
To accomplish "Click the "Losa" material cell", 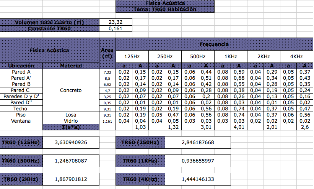I will [71, 115].
